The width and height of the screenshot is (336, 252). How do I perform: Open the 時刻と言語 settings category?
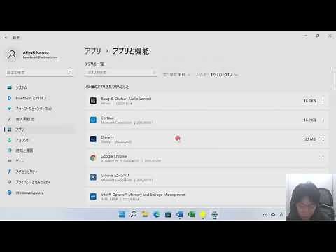(40, 150)
